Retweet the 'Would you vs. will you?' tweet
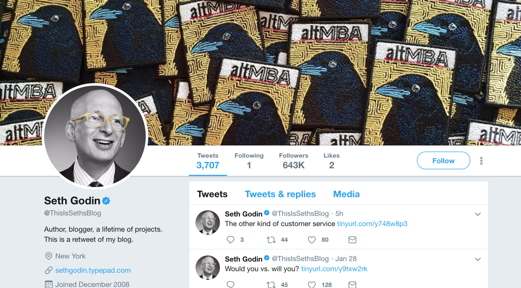 271,285
